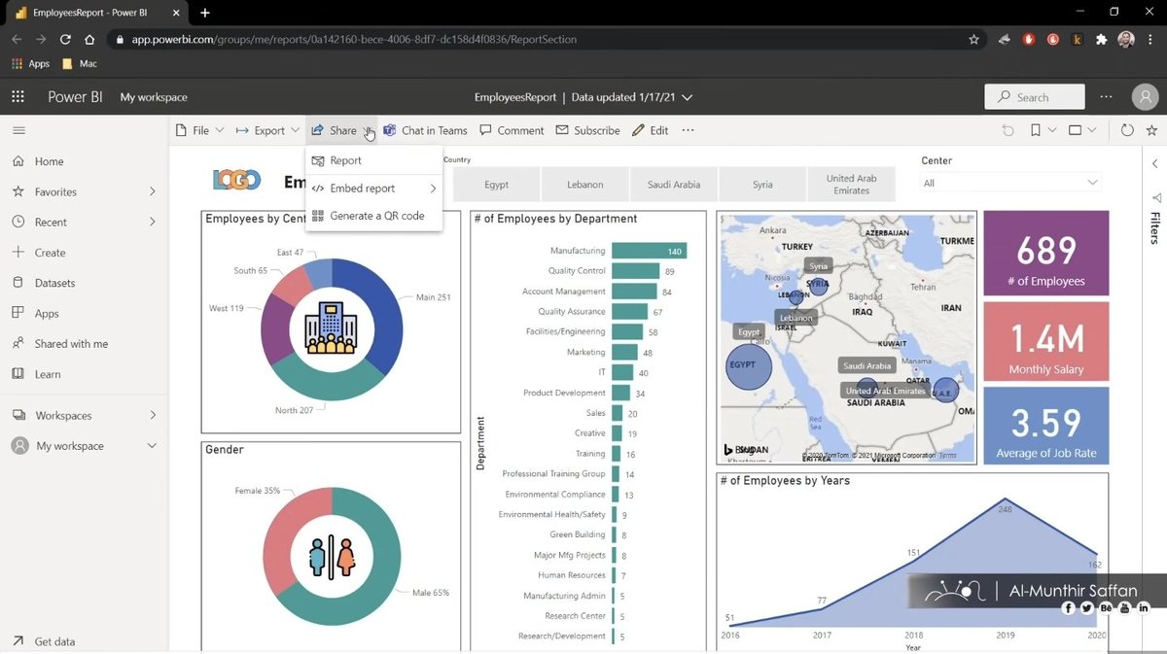Open Chrome extensions puzzle icon

(1102, 40)
